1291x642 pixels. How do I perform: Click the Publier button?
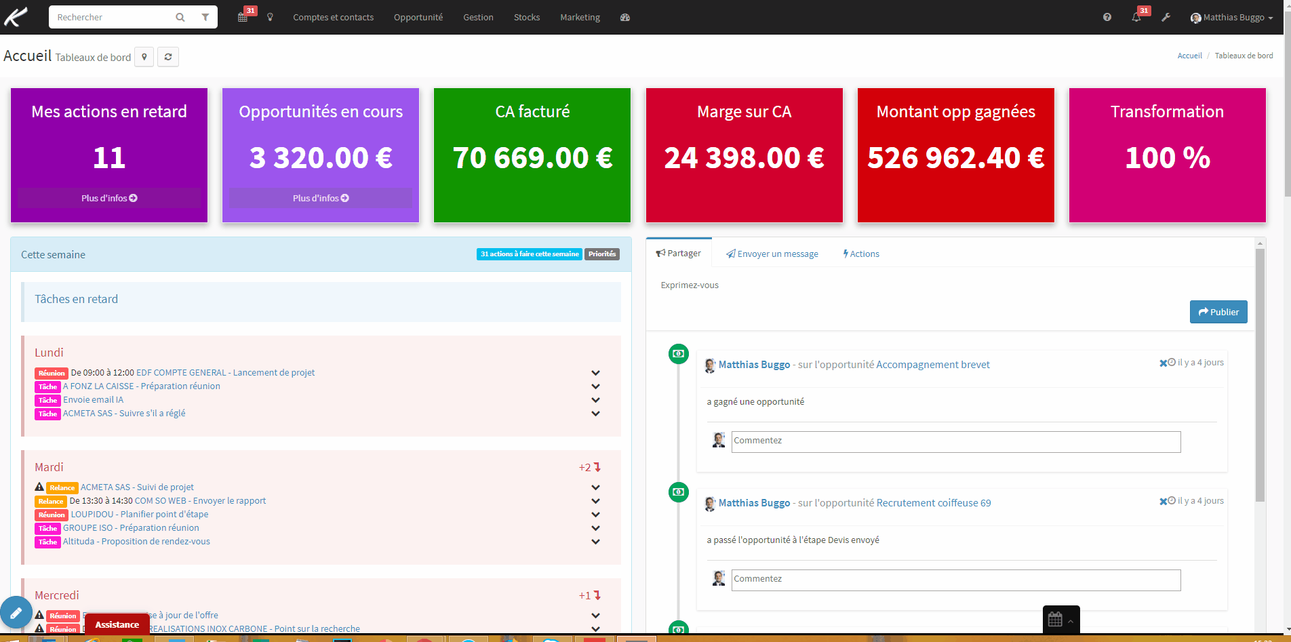point(1218,312)
